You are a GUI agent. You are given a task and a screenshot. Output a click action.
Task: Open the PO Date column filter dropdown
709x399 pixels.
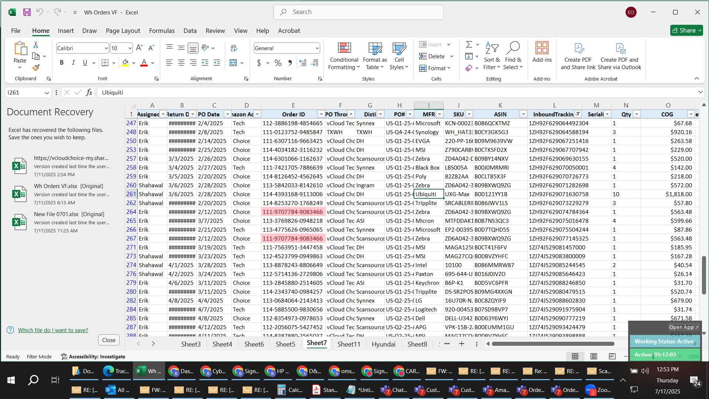(x=227, y=114)
